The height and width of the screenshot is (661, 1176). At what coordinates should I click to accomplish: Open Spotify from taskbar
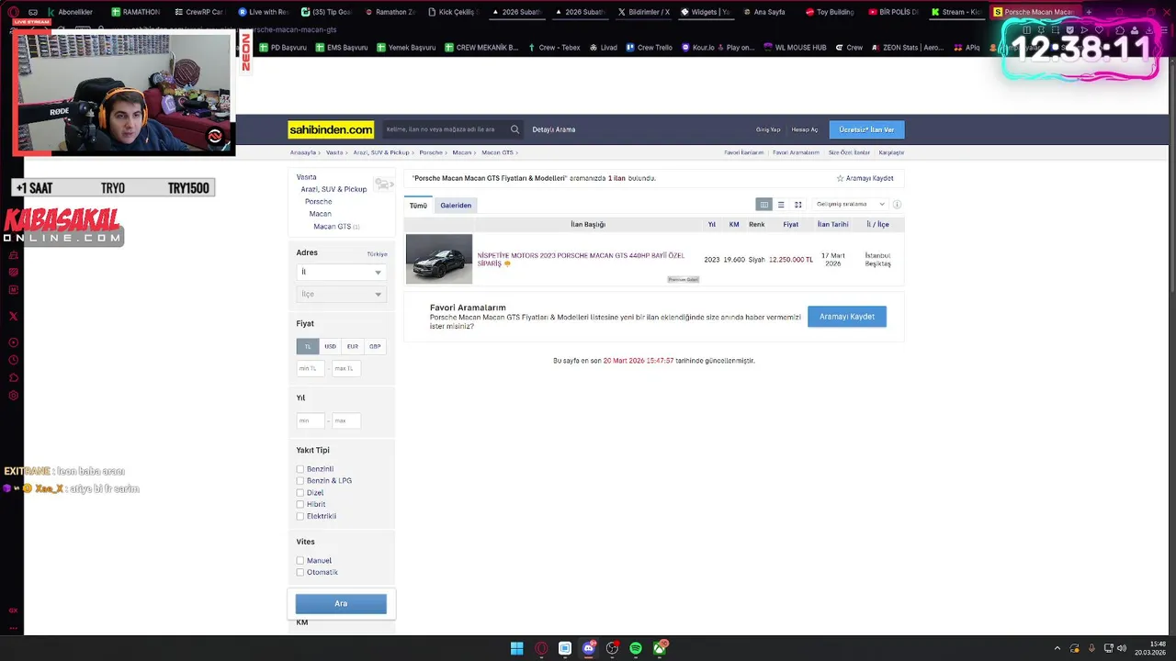click(636, 648)
